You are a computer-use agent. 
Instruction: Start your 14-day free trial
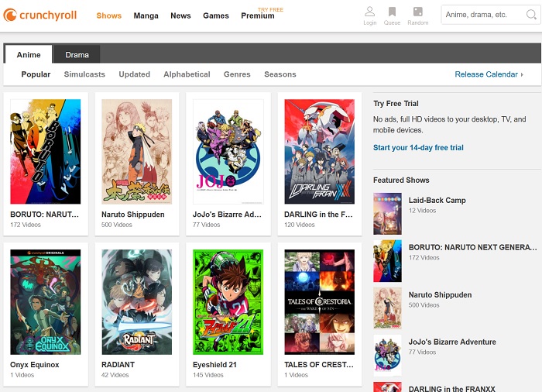click(x=418, y=148)
